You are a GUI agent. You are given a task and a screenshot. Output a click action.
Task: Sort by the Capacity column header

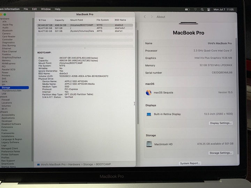pyautogui.click(x=59, y=20)
